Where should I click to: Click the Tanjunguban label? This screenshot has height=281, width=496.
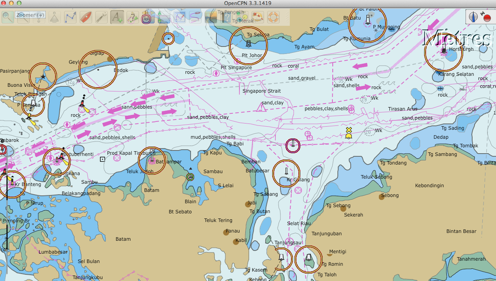pos(327,234)
